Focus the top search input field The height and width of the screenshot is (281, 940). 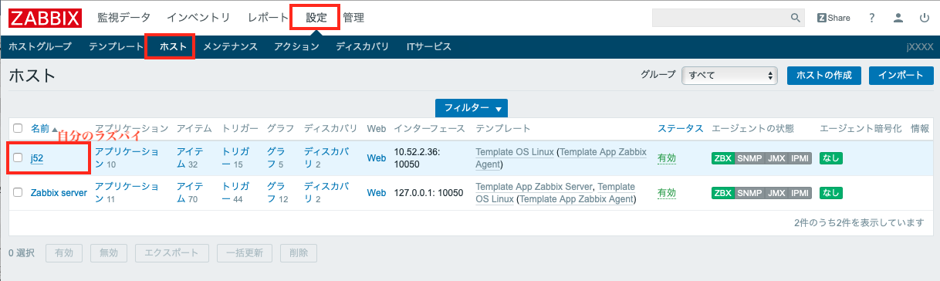720,17
